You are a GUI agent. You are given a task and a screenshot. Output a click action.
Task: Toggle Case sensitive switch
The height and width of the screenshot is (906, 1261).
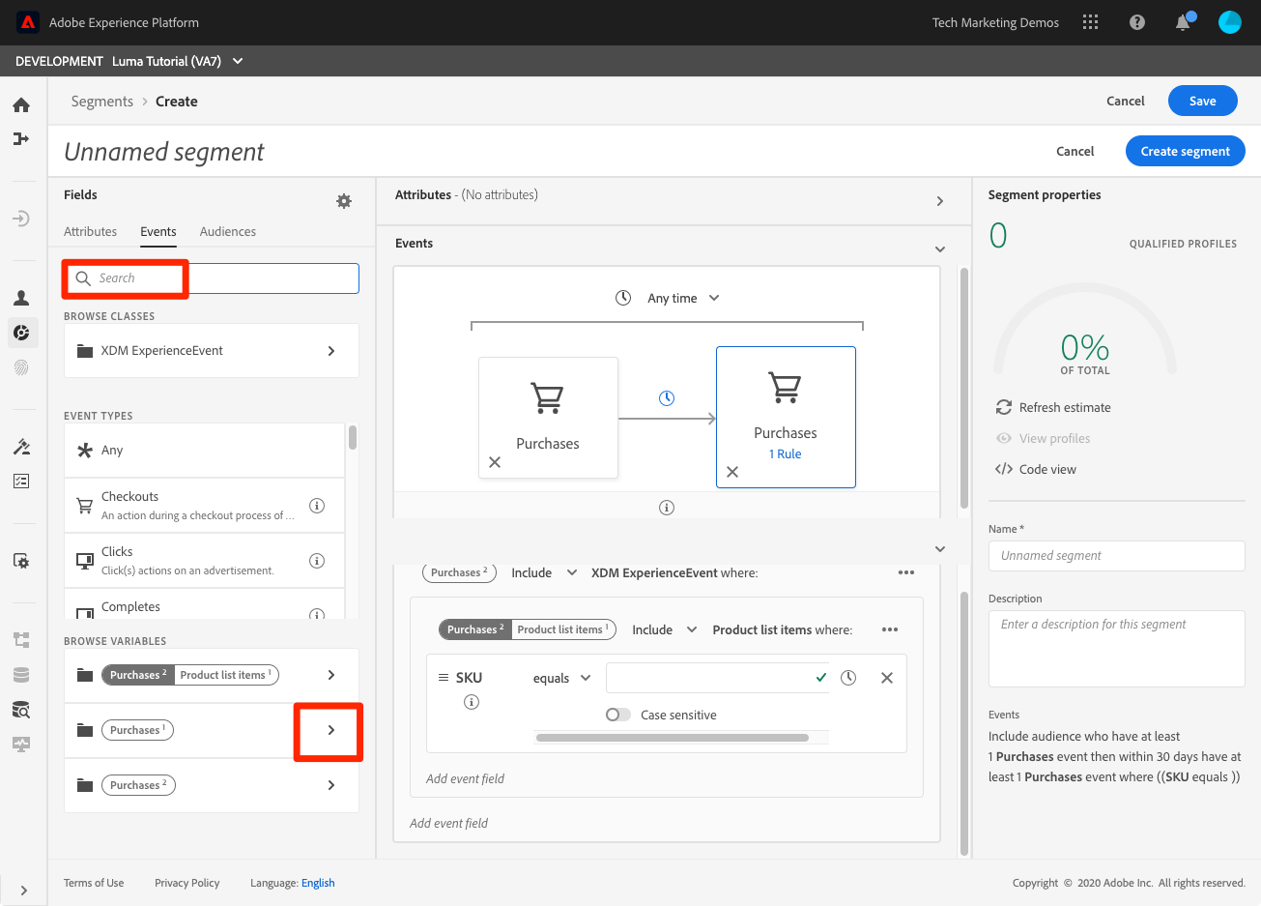pos(618,715)
